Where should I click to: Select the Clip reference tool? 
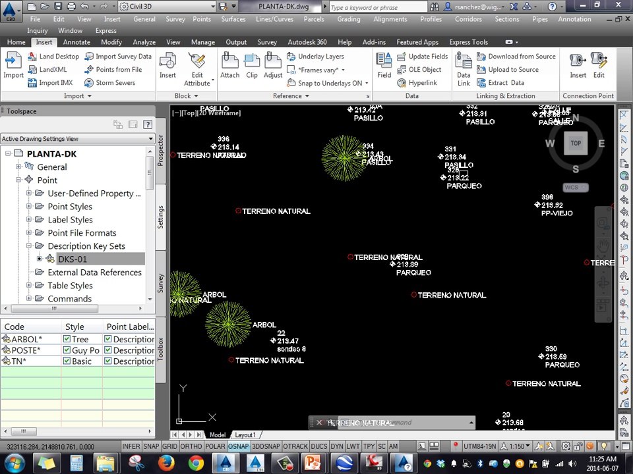[x=252, y=65]
